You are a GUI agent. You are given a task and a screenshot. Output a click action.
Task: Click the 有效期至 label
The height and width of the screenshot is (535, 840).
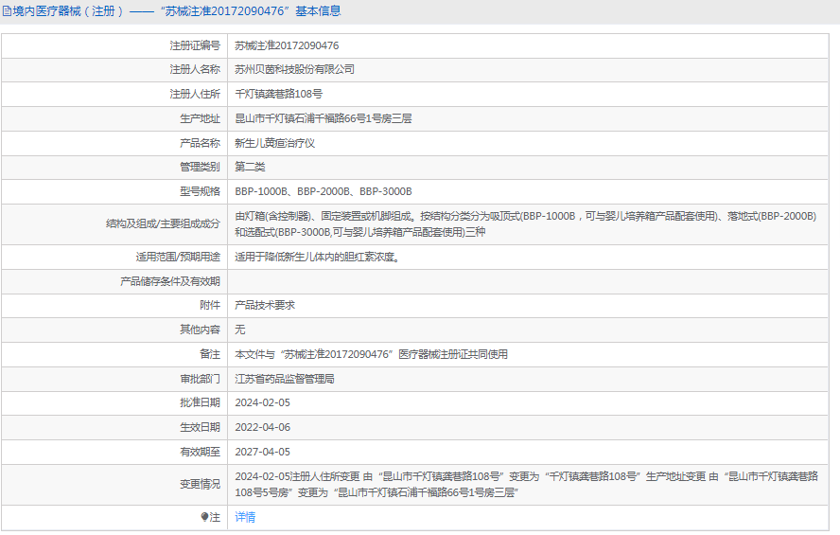point(200,453)
